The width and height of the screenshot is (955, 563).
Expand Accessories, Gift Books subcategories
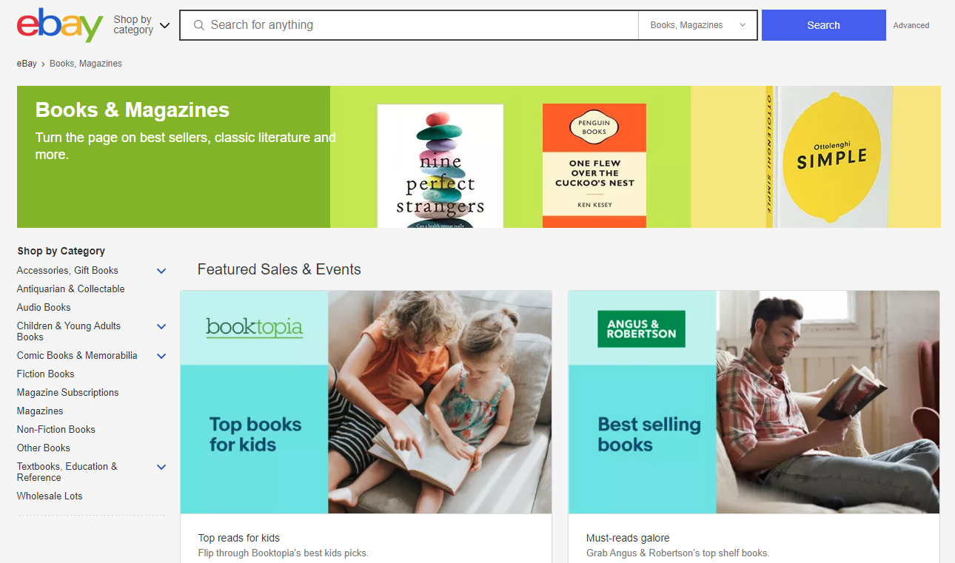[x=161, y=271]
